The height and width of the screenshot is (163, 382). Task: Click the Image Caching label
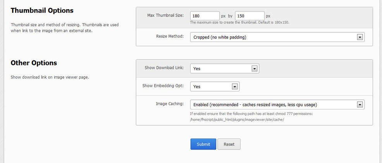coord(170,104)
